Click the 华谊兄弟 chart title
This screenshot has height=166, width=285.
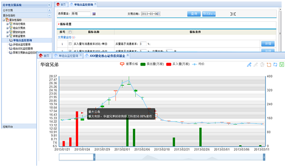49,64
